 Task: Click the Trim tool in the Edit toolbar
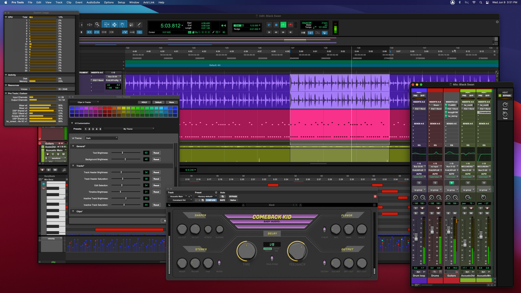105,24
